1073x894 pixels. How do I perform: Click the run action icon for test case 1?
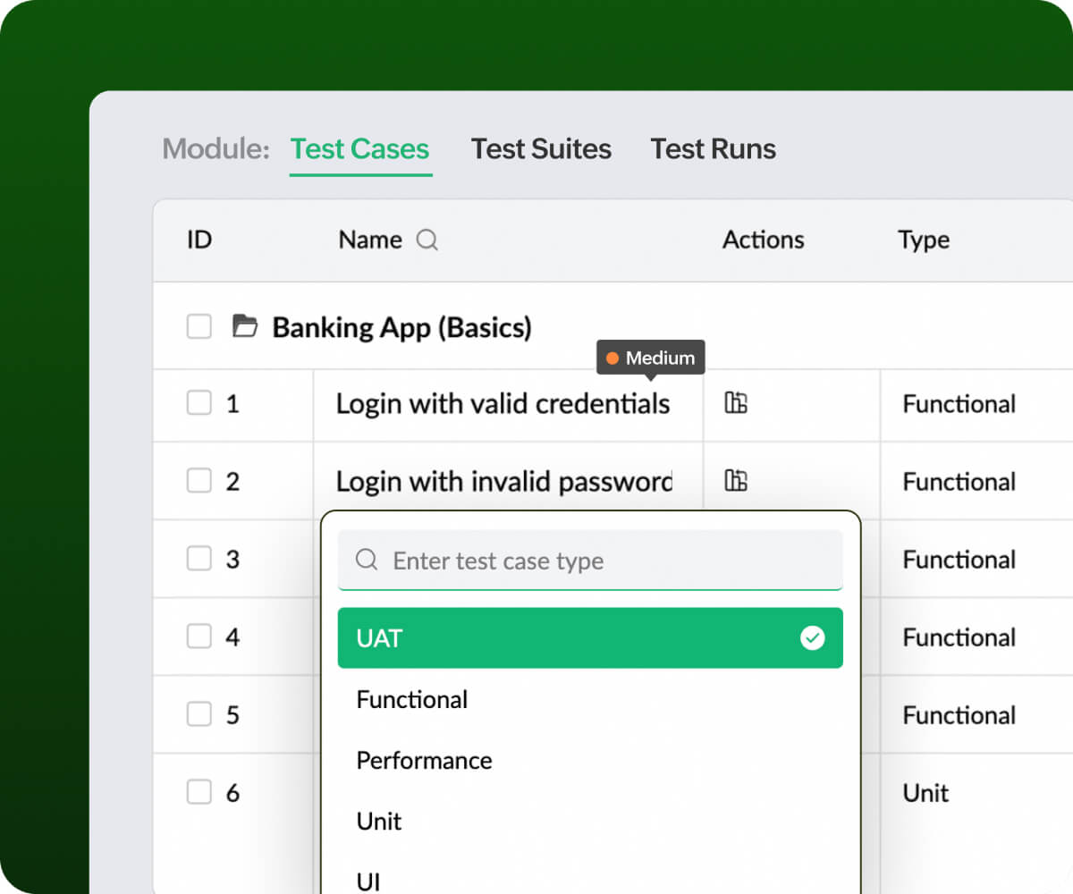coord(735,404)
